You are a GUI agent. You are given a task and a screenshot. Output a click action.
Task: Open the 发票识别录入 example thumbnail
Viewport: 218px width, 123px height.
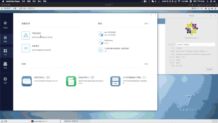[27, 81]
